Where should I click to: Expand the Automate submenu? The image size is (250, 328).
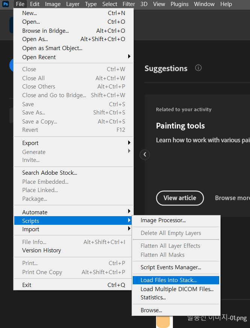(74, 212)
